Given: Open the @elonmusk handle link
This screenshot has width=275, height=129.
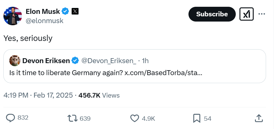Looking at the screenshot, I should coord(44,21).
